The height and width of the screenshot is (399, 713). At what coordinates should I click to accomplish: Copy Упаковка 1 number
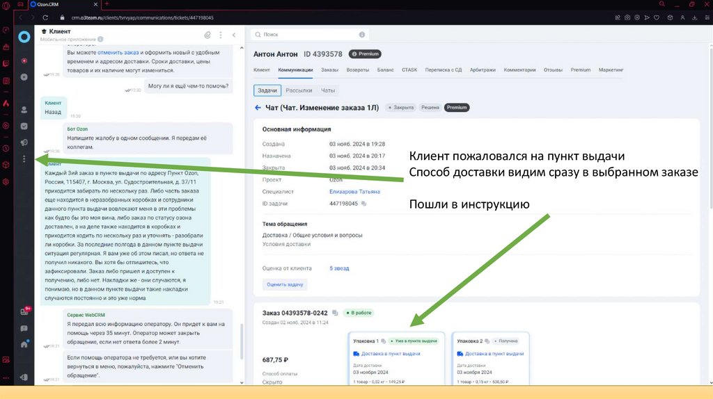coord(384,341)
